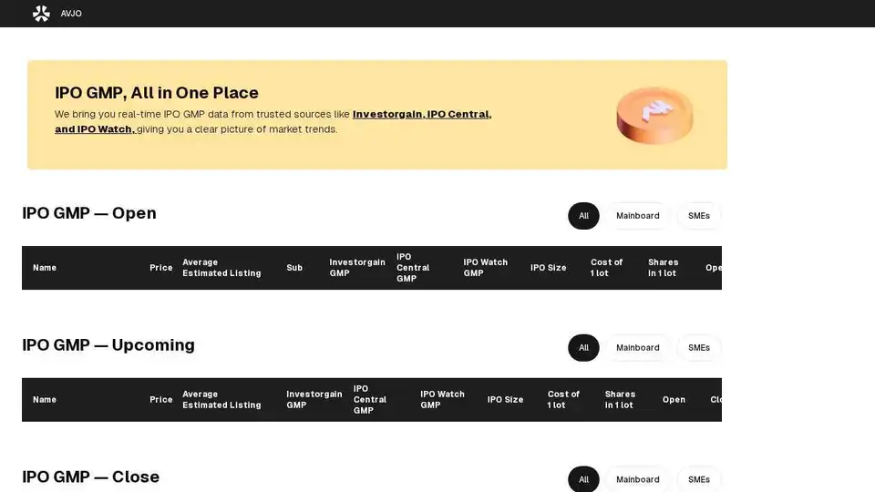
Task: Click Cost of 1 lot header in Open table
Action: tap(606, 268)
